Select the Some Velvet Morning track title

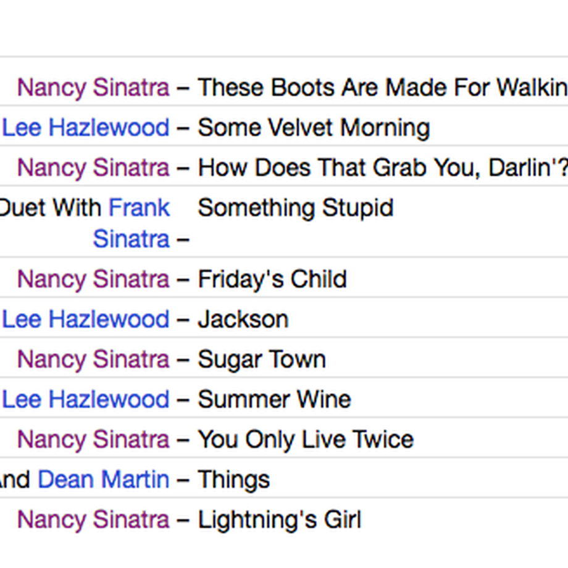[x=314, y=128]
